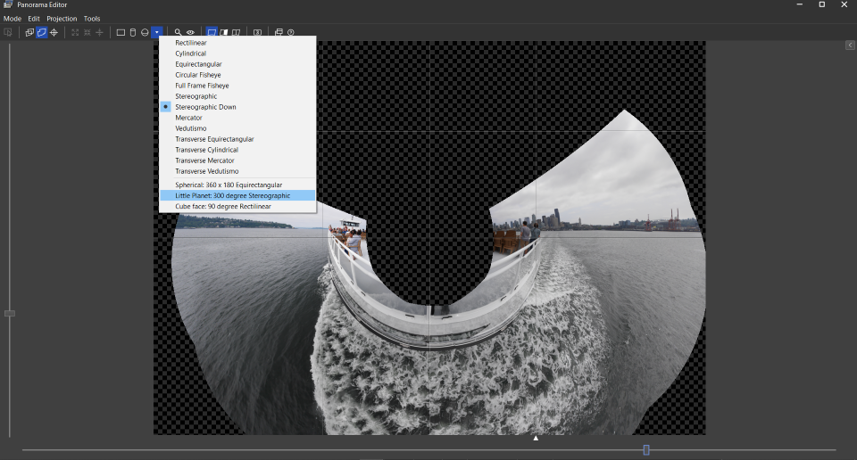Click the vertical slider handle on left edge
857x460 pixels.
point(10,313)
